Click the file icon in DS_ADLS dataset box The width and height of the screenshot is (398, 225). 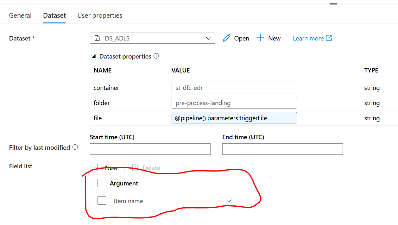pyautogui.click(x=97, y=38)
